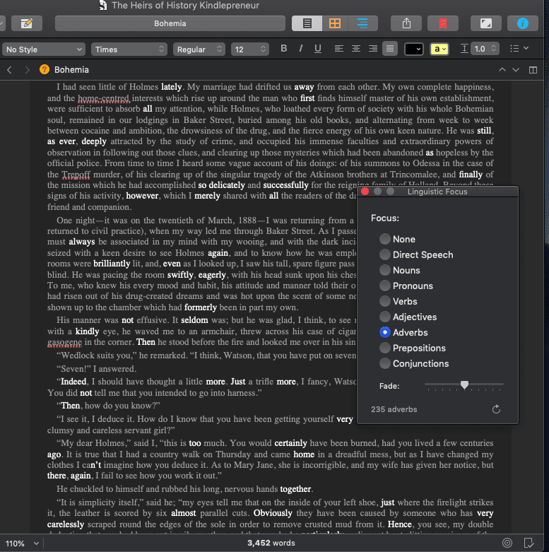Open the text color dropdown
The height and width of the screenshot is (552, 549).
[x=413, y=49]
